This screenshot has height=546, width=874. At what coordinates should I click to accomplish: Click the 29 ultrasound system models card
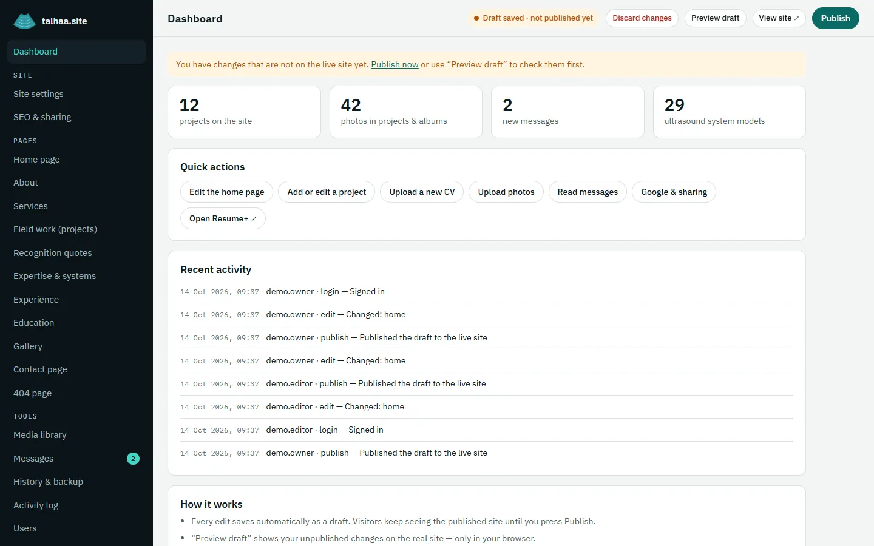730,112
